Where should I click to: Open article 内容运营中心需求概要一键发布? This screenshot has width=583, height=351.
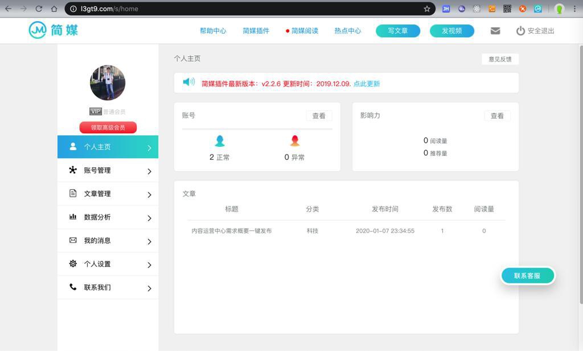tap(232, 230)
